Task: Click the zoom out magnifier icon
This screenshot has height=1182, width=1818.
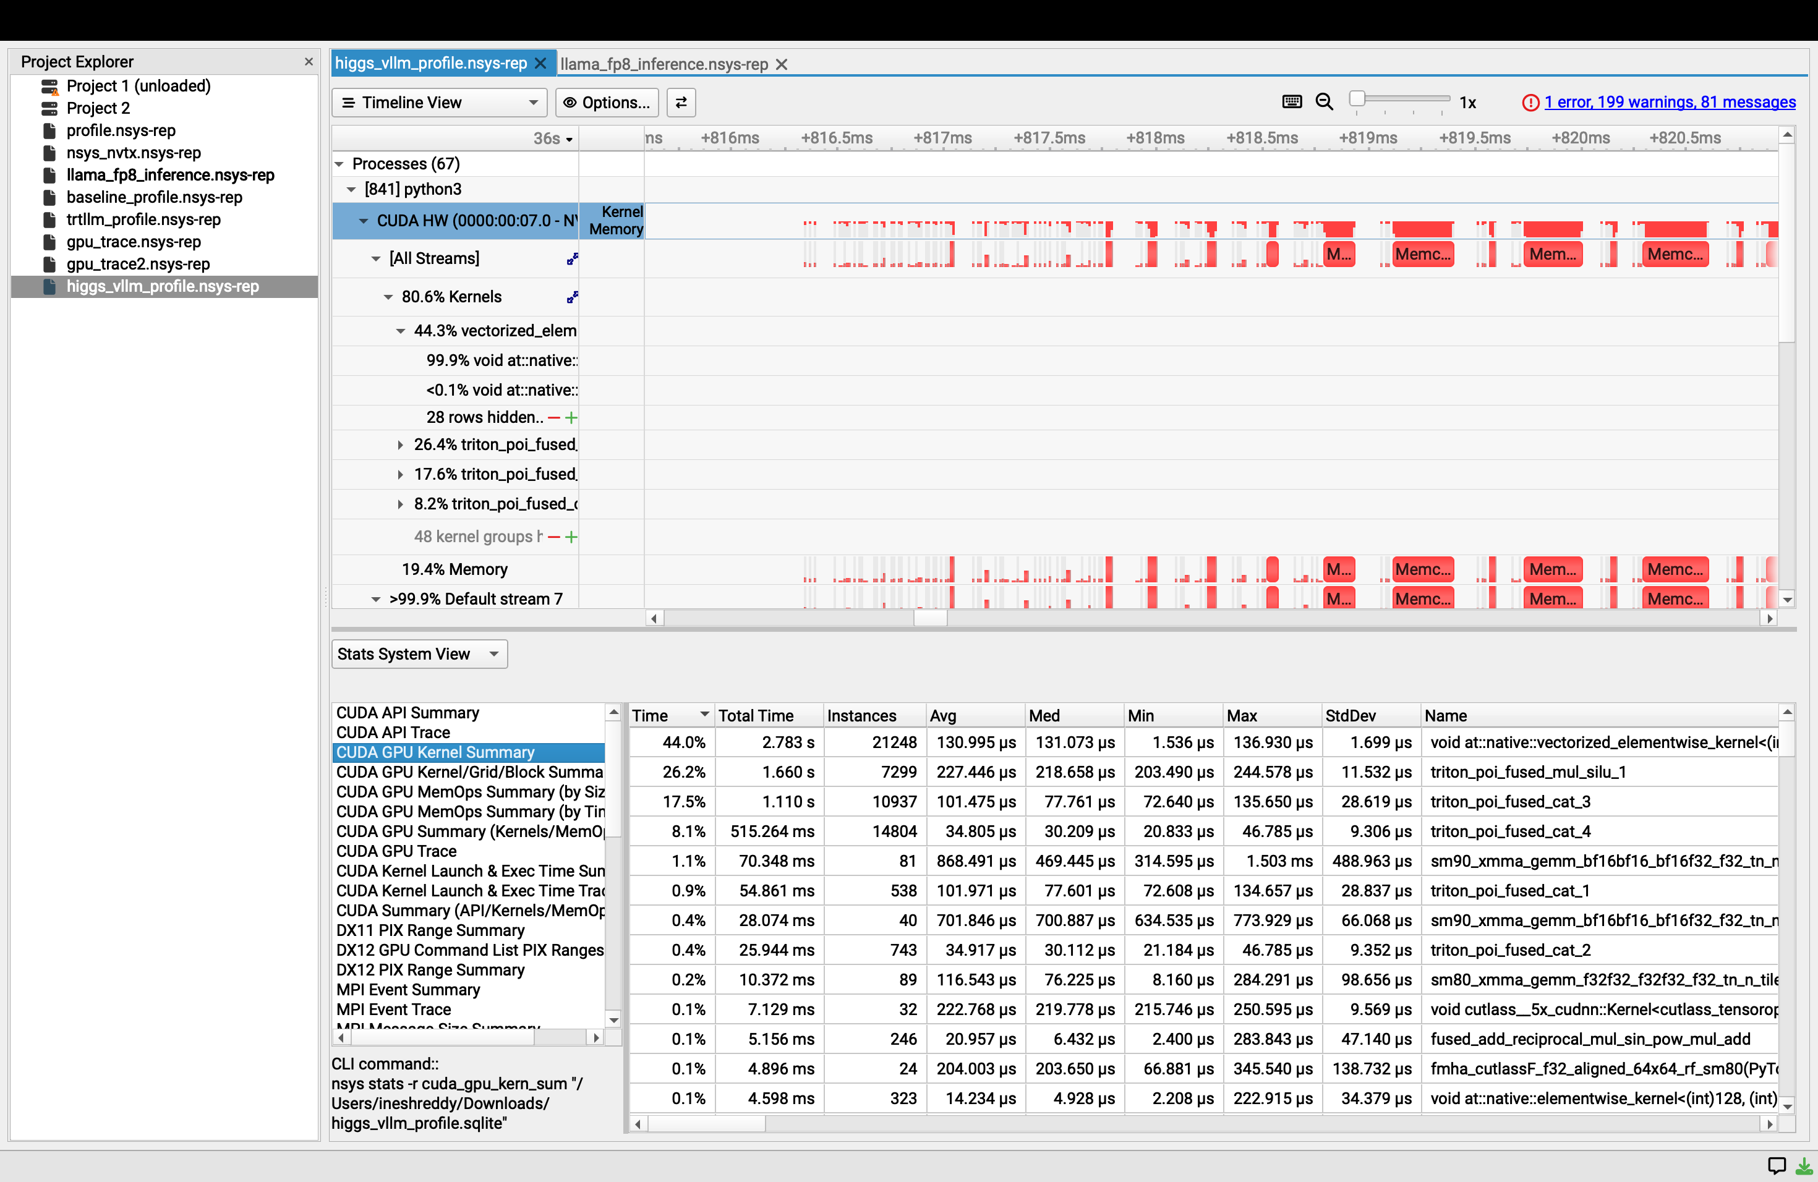Action: tap(1325, 101)
